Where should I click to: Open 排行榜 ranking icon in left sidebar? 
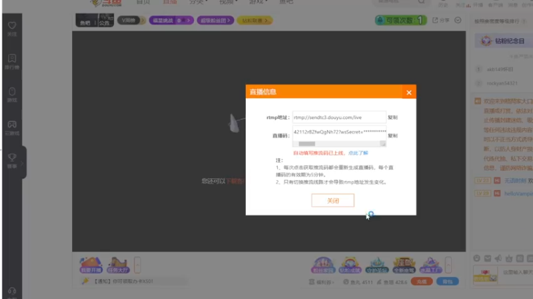pos(12,62)
